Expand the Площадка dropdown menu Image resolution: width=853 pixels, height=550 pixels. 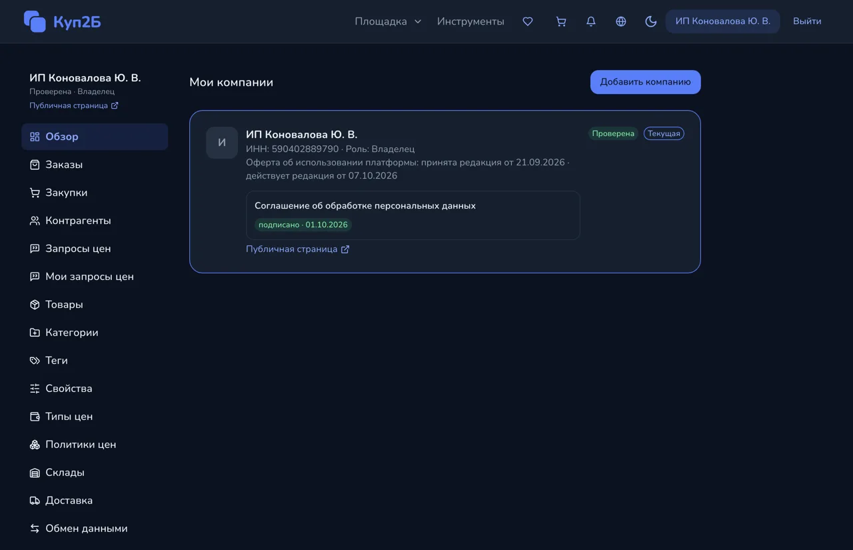[x=388, y=21]
